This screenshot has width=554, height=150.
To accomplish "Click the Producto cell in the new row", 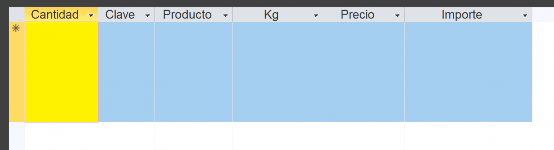I will click(x=194, y=72).
